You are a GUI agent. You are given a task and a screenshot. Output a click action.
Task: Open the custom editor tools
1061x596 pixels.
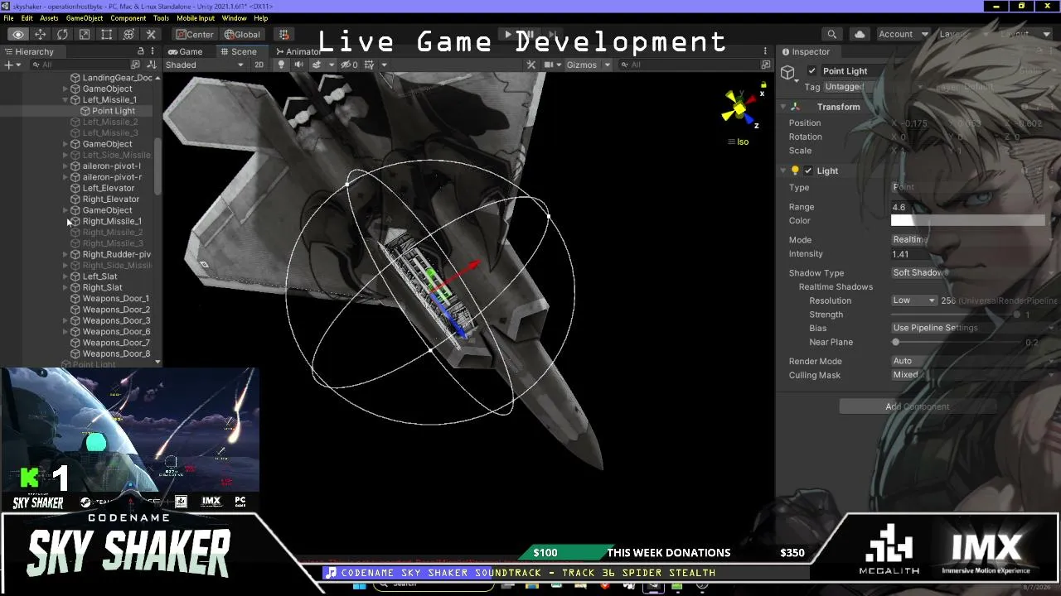(x=151, y=35)
